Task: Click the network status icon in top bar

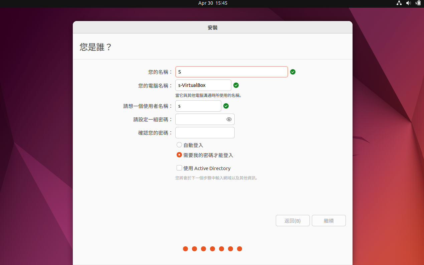Action: pyautogui.click(x=399, y=3)
